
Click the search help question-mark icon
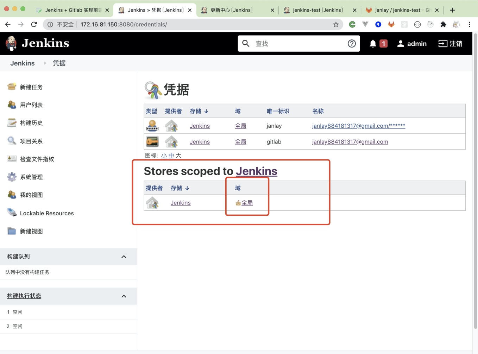pos(352,44)
